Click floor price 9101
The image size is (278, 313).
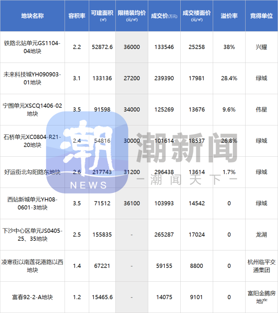tap(197, 297)
